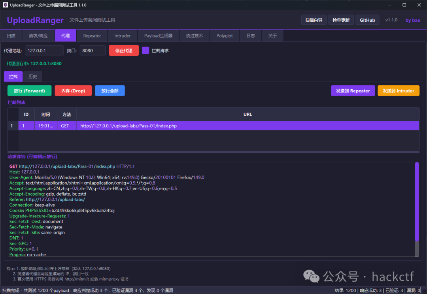Click row number 1 header
Screen dimensions: 427x294
[x=13, y=126]
